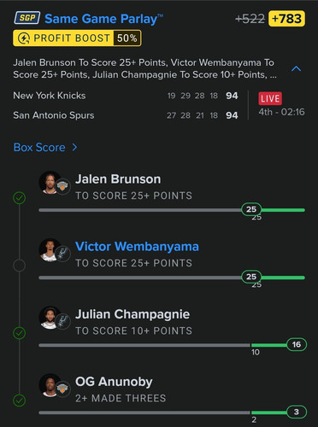Expand Box Score using the right chevron
The height and width of the screenshot is (427, 318).
coord(74,148)
